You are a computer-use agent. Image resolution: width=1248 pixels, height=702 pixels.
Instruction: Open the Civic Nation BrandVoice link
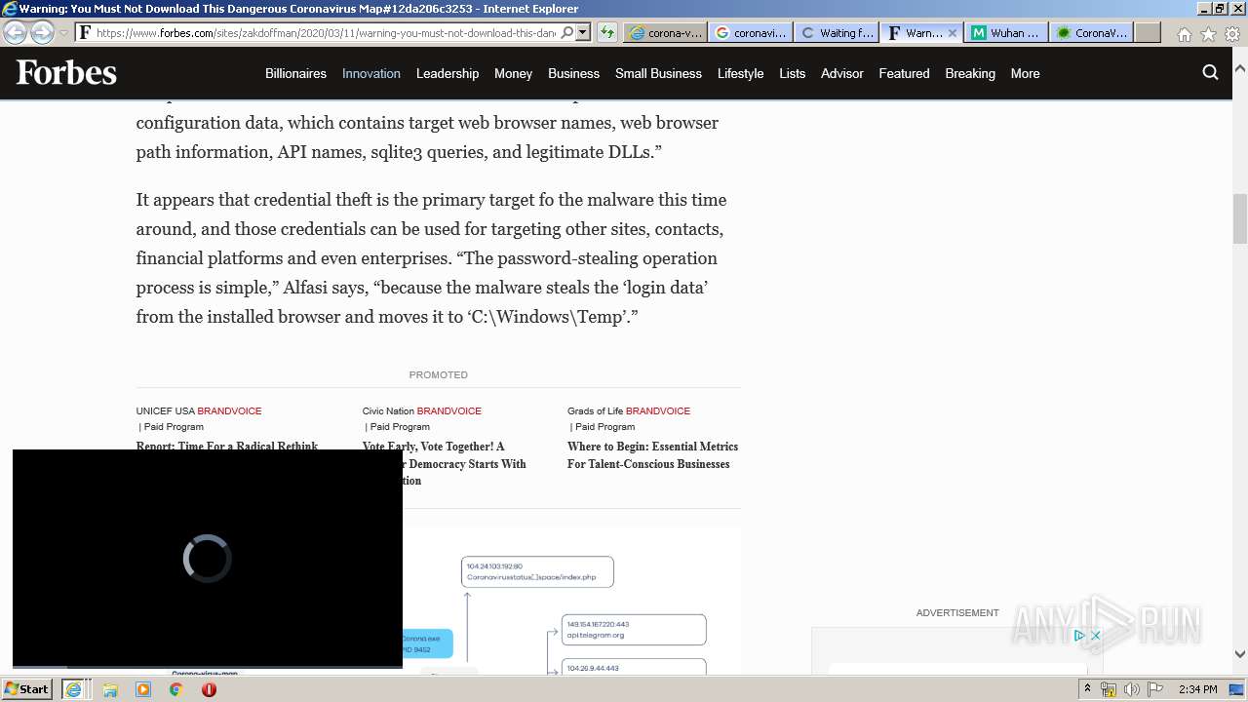[x=422, y=410]
